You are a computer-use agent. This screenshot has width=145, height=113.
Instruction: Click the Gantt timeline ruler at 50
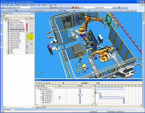[112, 85]
